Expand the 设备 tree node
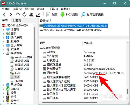Screen dimensions: 130x105 pos(3,93)
